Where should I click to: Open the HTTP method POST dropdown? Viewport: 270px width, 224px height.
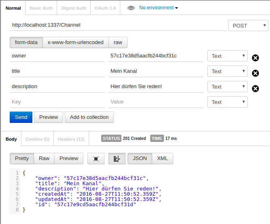click(248, 25)
